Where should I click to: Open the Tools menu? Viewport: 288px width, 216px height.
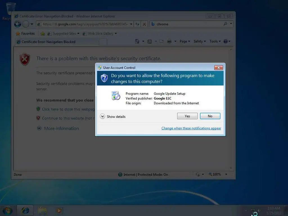coord(215,41)
